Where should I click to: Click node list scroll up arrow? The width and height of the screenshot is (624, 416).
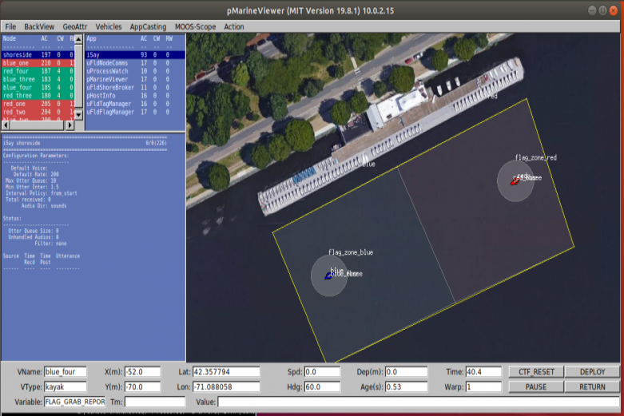[78, 39]
